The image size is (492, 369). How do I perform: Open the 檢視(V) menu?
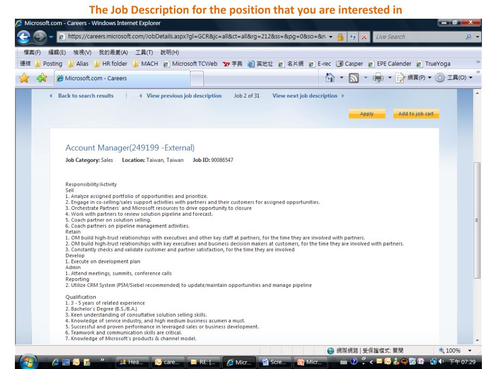click(x=82, y=52)
